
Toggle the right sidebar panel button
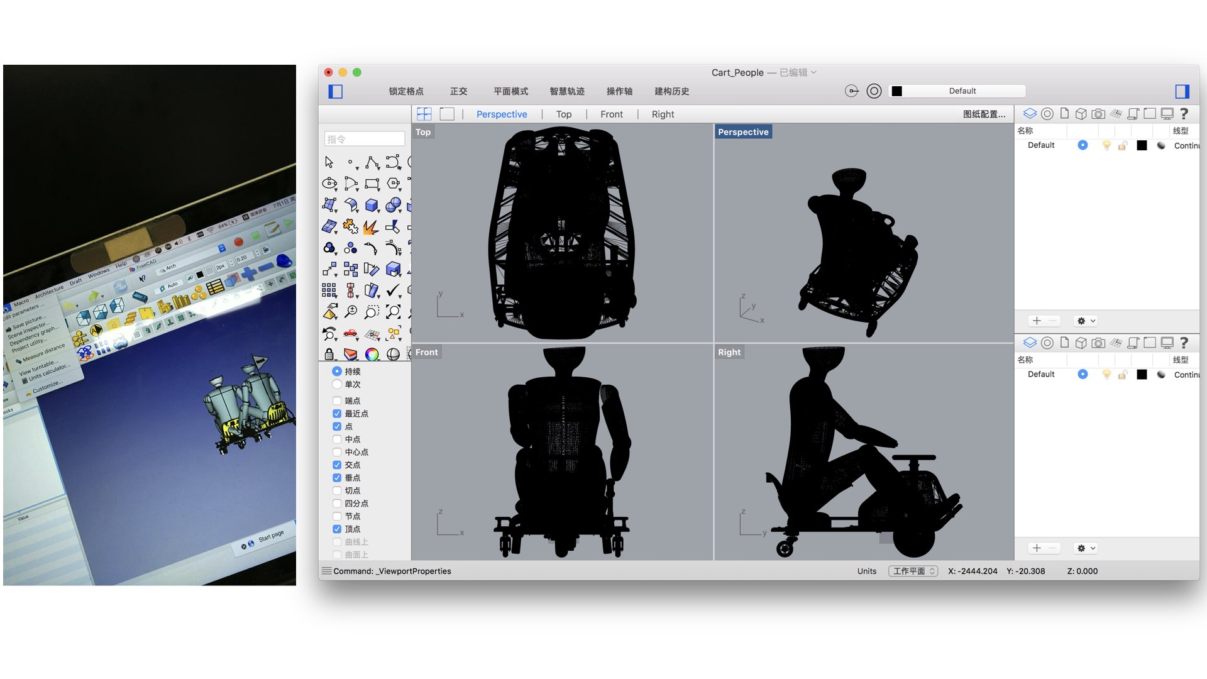coord(1182,92)
